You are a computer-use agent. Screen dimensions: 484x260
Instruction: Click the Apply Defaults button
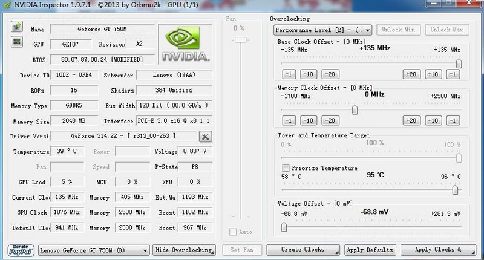click(x=370, y=250)
